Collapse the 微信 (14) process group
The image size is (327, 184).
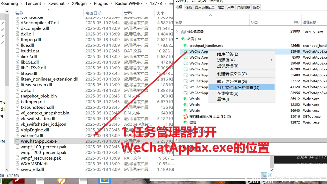click(x=177, y=39)
